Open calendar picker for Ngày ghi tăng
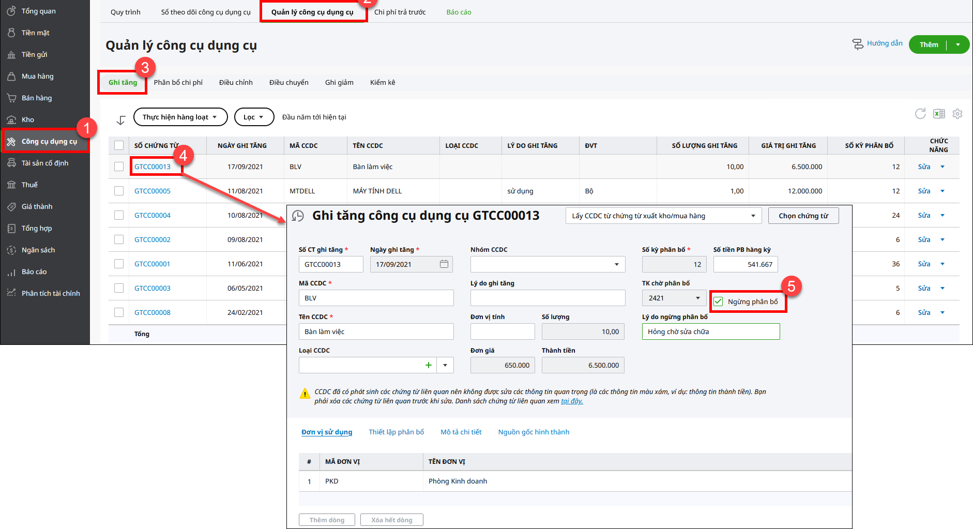Viewport: 973px width, 529px height. coord(444,264)
